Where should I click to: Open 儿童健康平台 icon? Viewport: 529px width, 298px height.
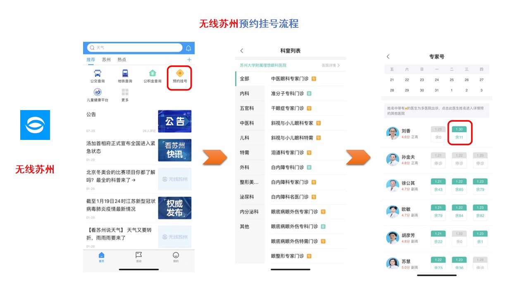coord(98,92)
